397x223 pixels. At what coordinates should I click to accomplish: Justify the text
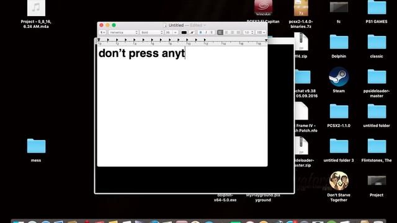[238, 32]
